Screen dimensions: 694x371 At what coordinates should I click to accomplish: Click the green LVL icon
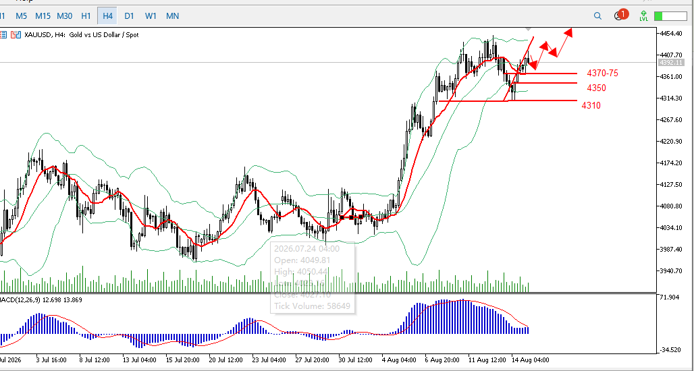pos(643,16)
